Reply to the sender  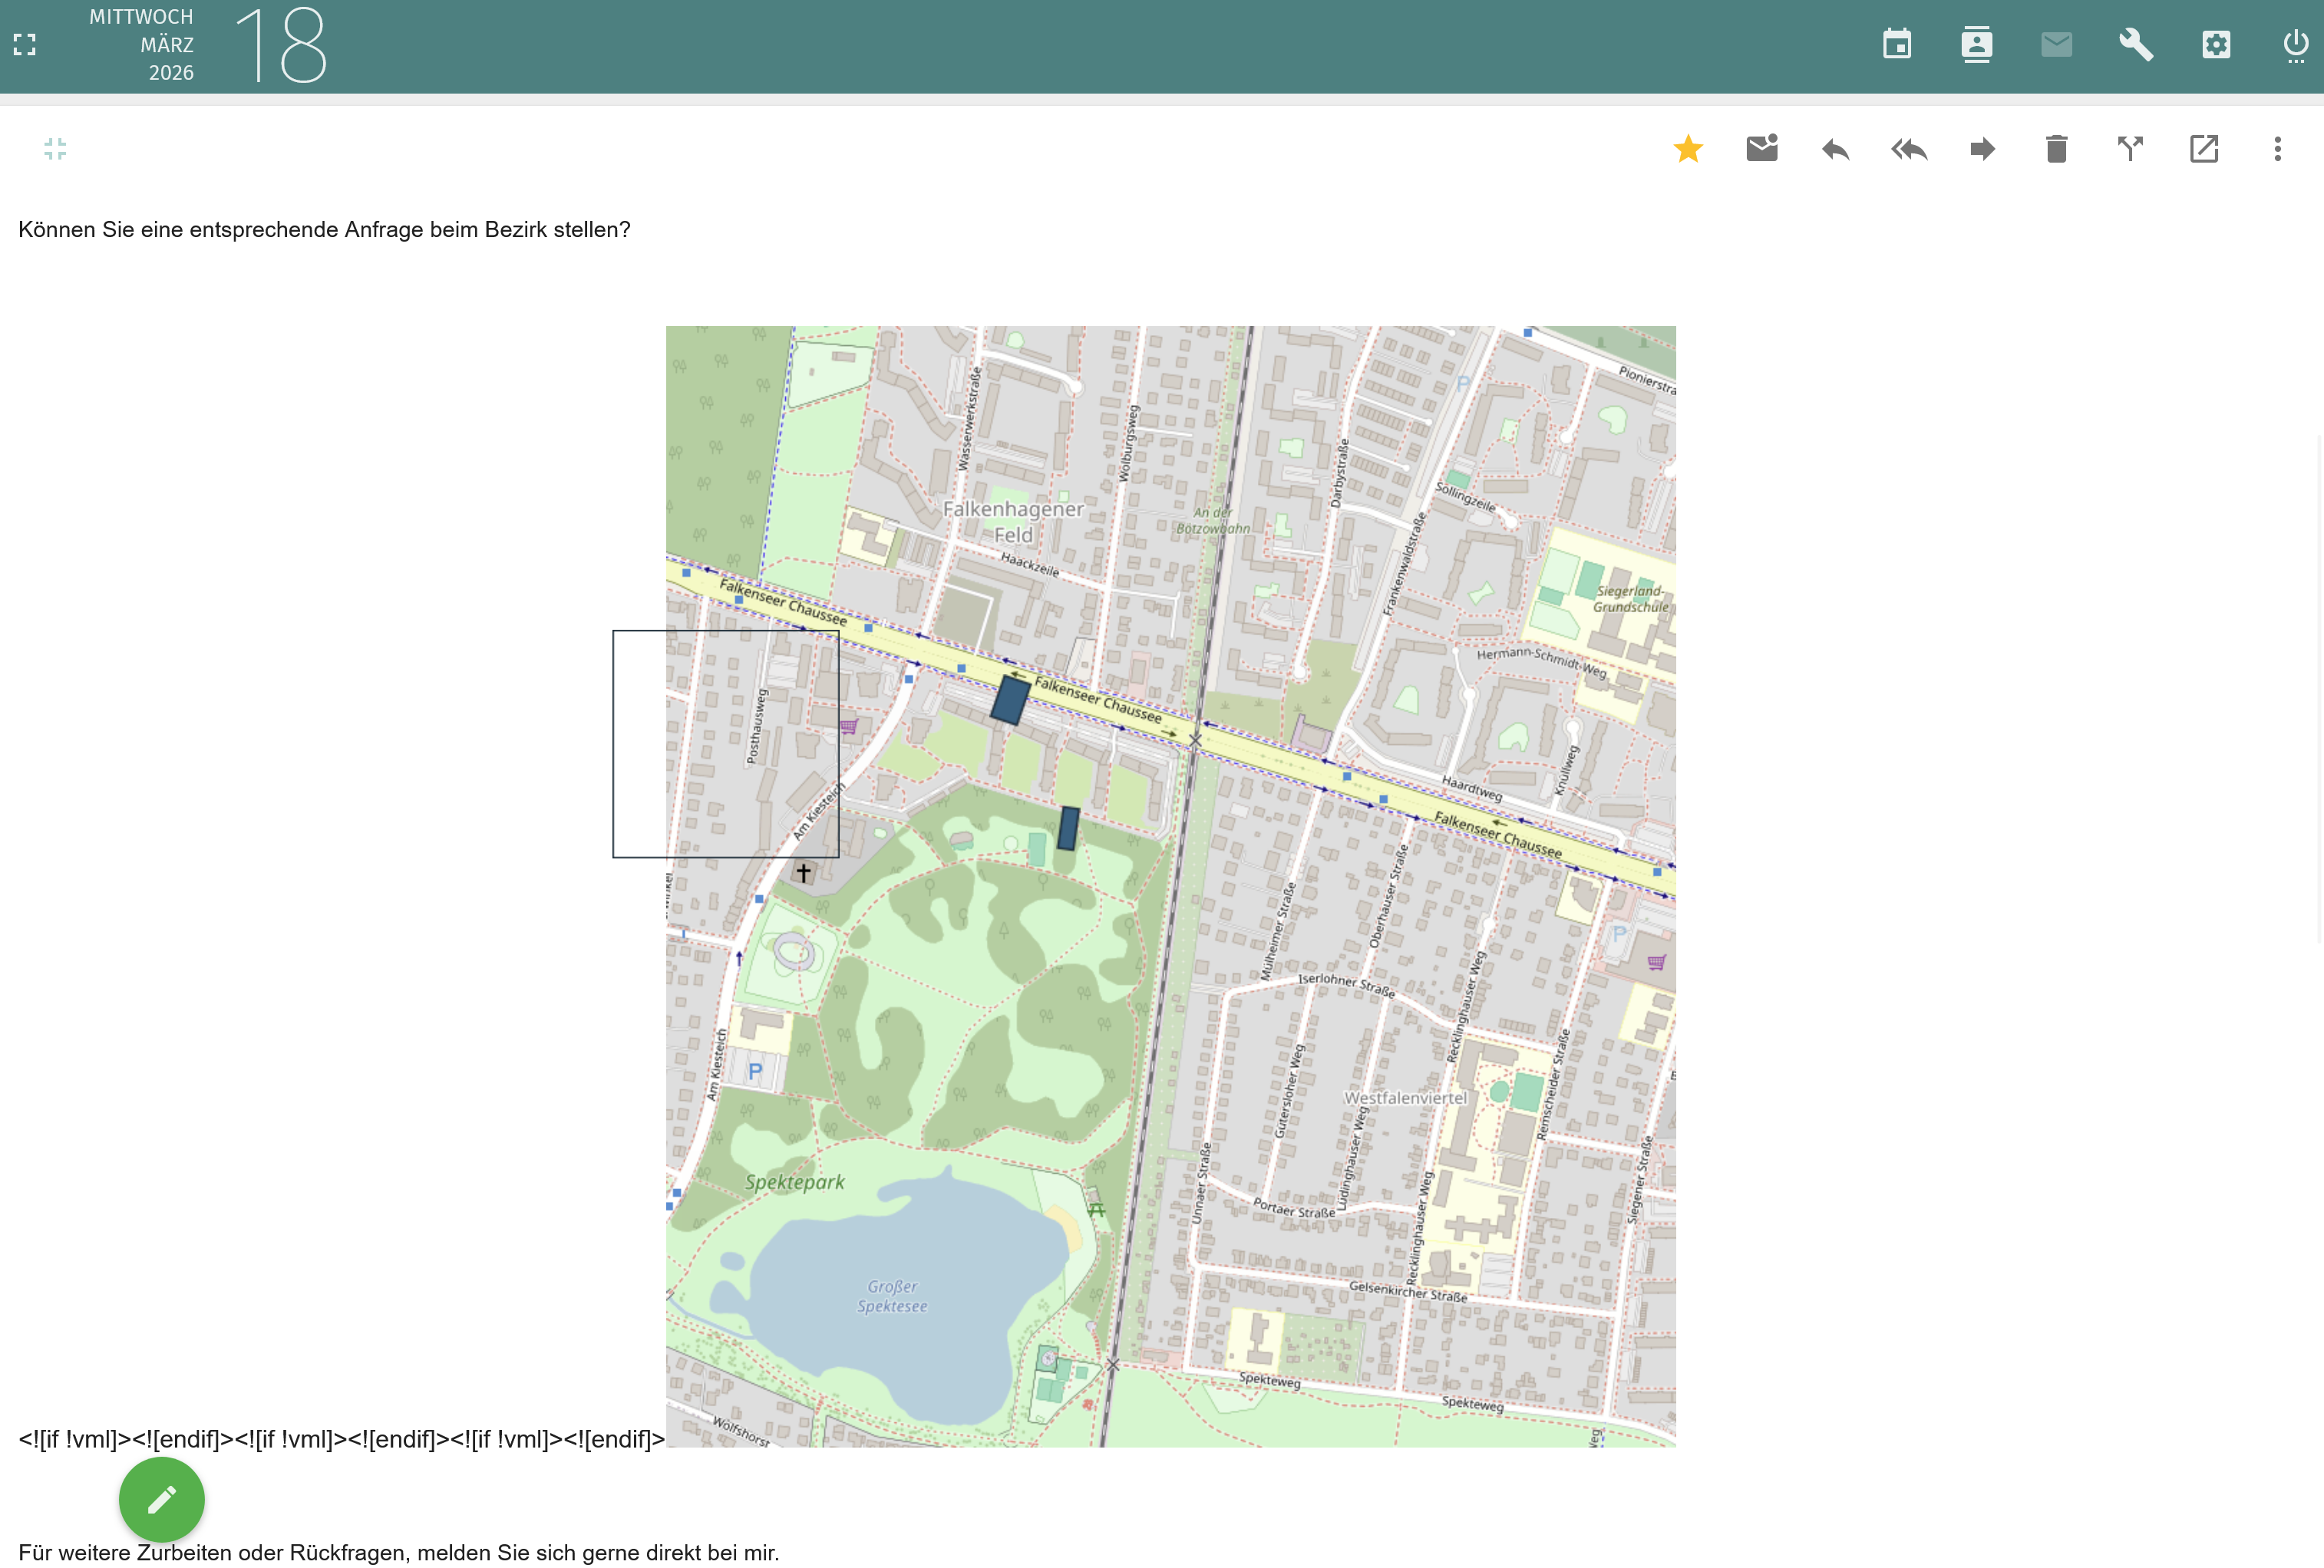[1835, 149]
